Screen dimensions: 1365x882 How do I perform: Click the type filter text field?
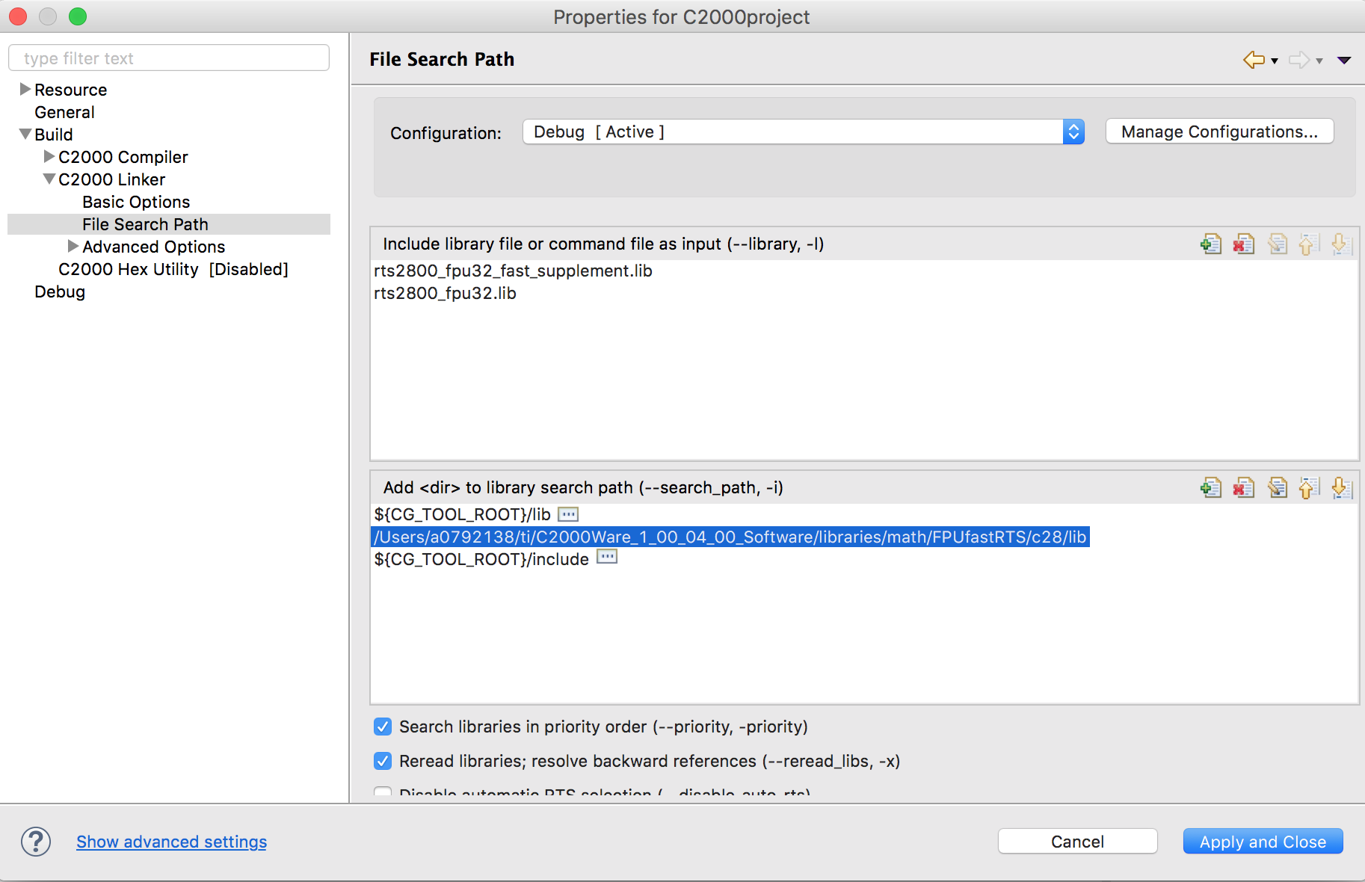click(x=169, y=58)
